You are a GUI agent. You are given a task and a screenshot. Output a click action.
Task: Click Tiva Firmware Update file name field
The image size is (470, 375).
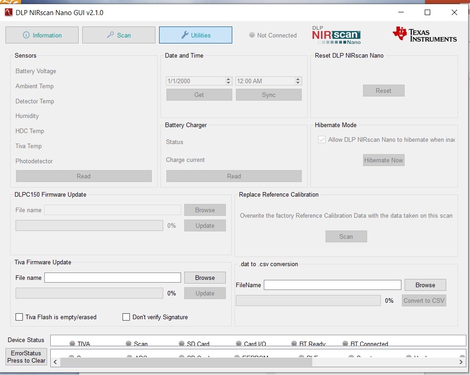(x=113, y=278)
